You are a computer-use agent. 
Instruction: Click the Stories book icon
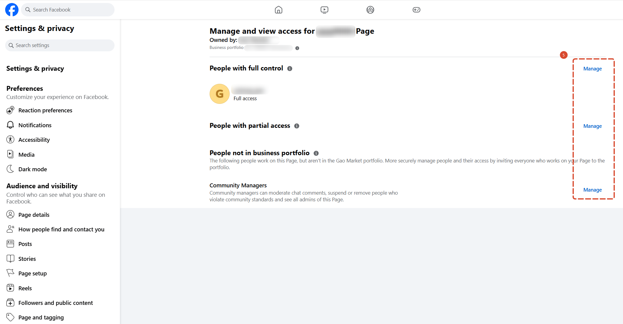pyautogui.click(x=10, y=259)
